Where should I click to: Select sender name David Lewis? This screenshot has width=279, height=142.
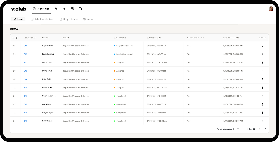pos(47,71)
